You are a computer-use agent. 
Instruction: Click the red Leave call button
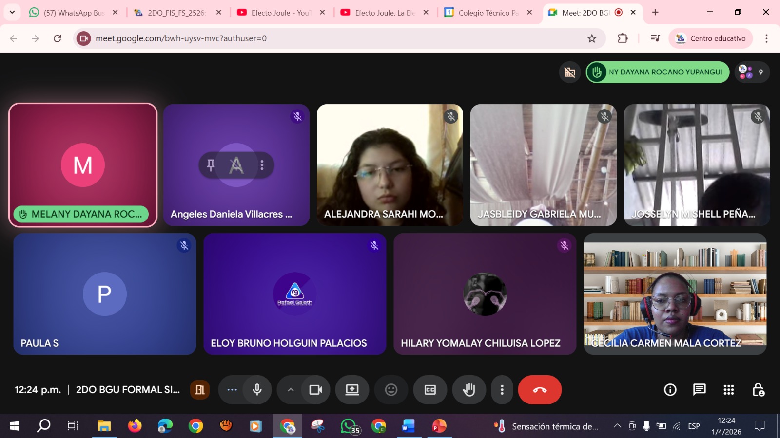click(x=540, y=390)
